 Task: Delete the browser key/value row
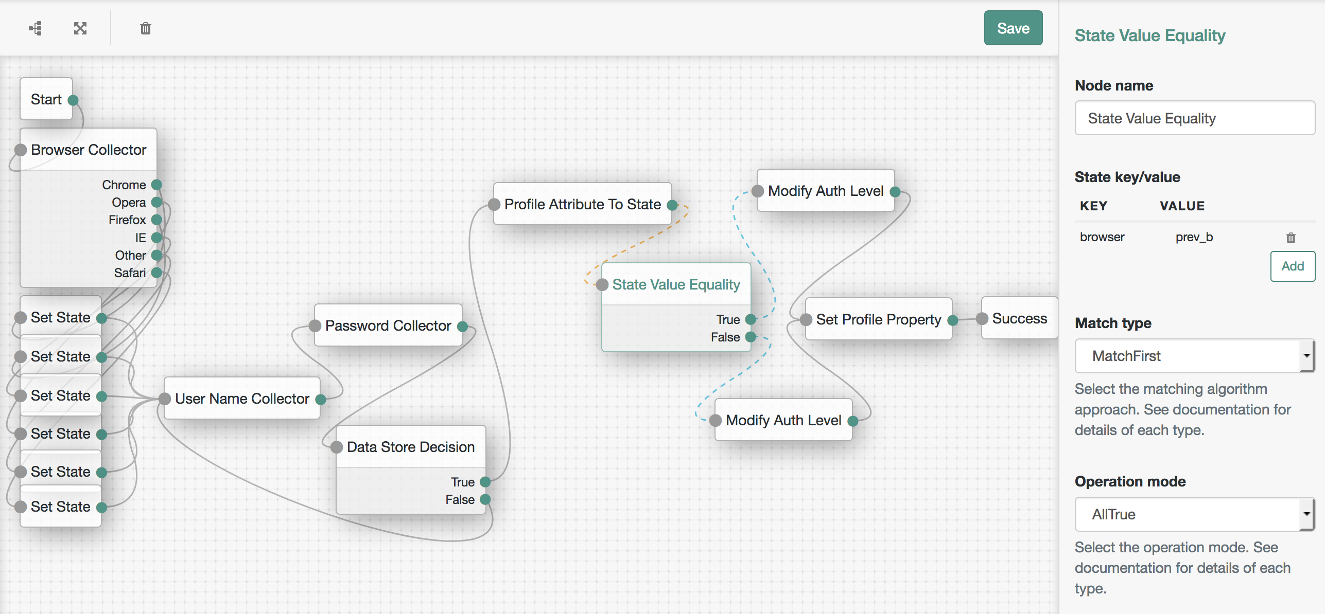(1291, 238)
